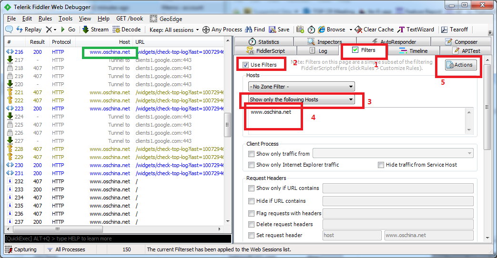Check Hide traffic from Service Host

click(x=381, y=165)
